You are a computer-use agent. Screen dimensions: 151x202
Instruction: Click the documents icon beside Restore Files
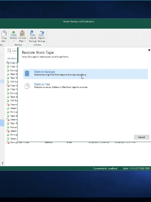point(27,86)
